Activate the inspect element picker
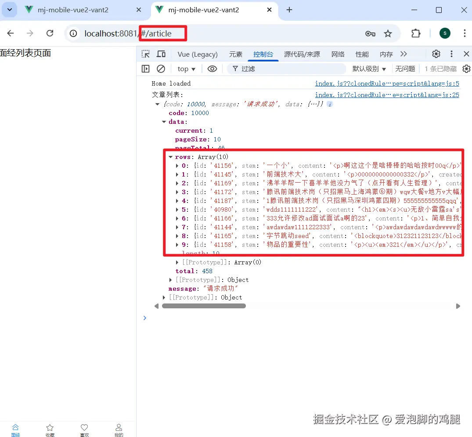472x437 pixels. [x=146, y=54]
